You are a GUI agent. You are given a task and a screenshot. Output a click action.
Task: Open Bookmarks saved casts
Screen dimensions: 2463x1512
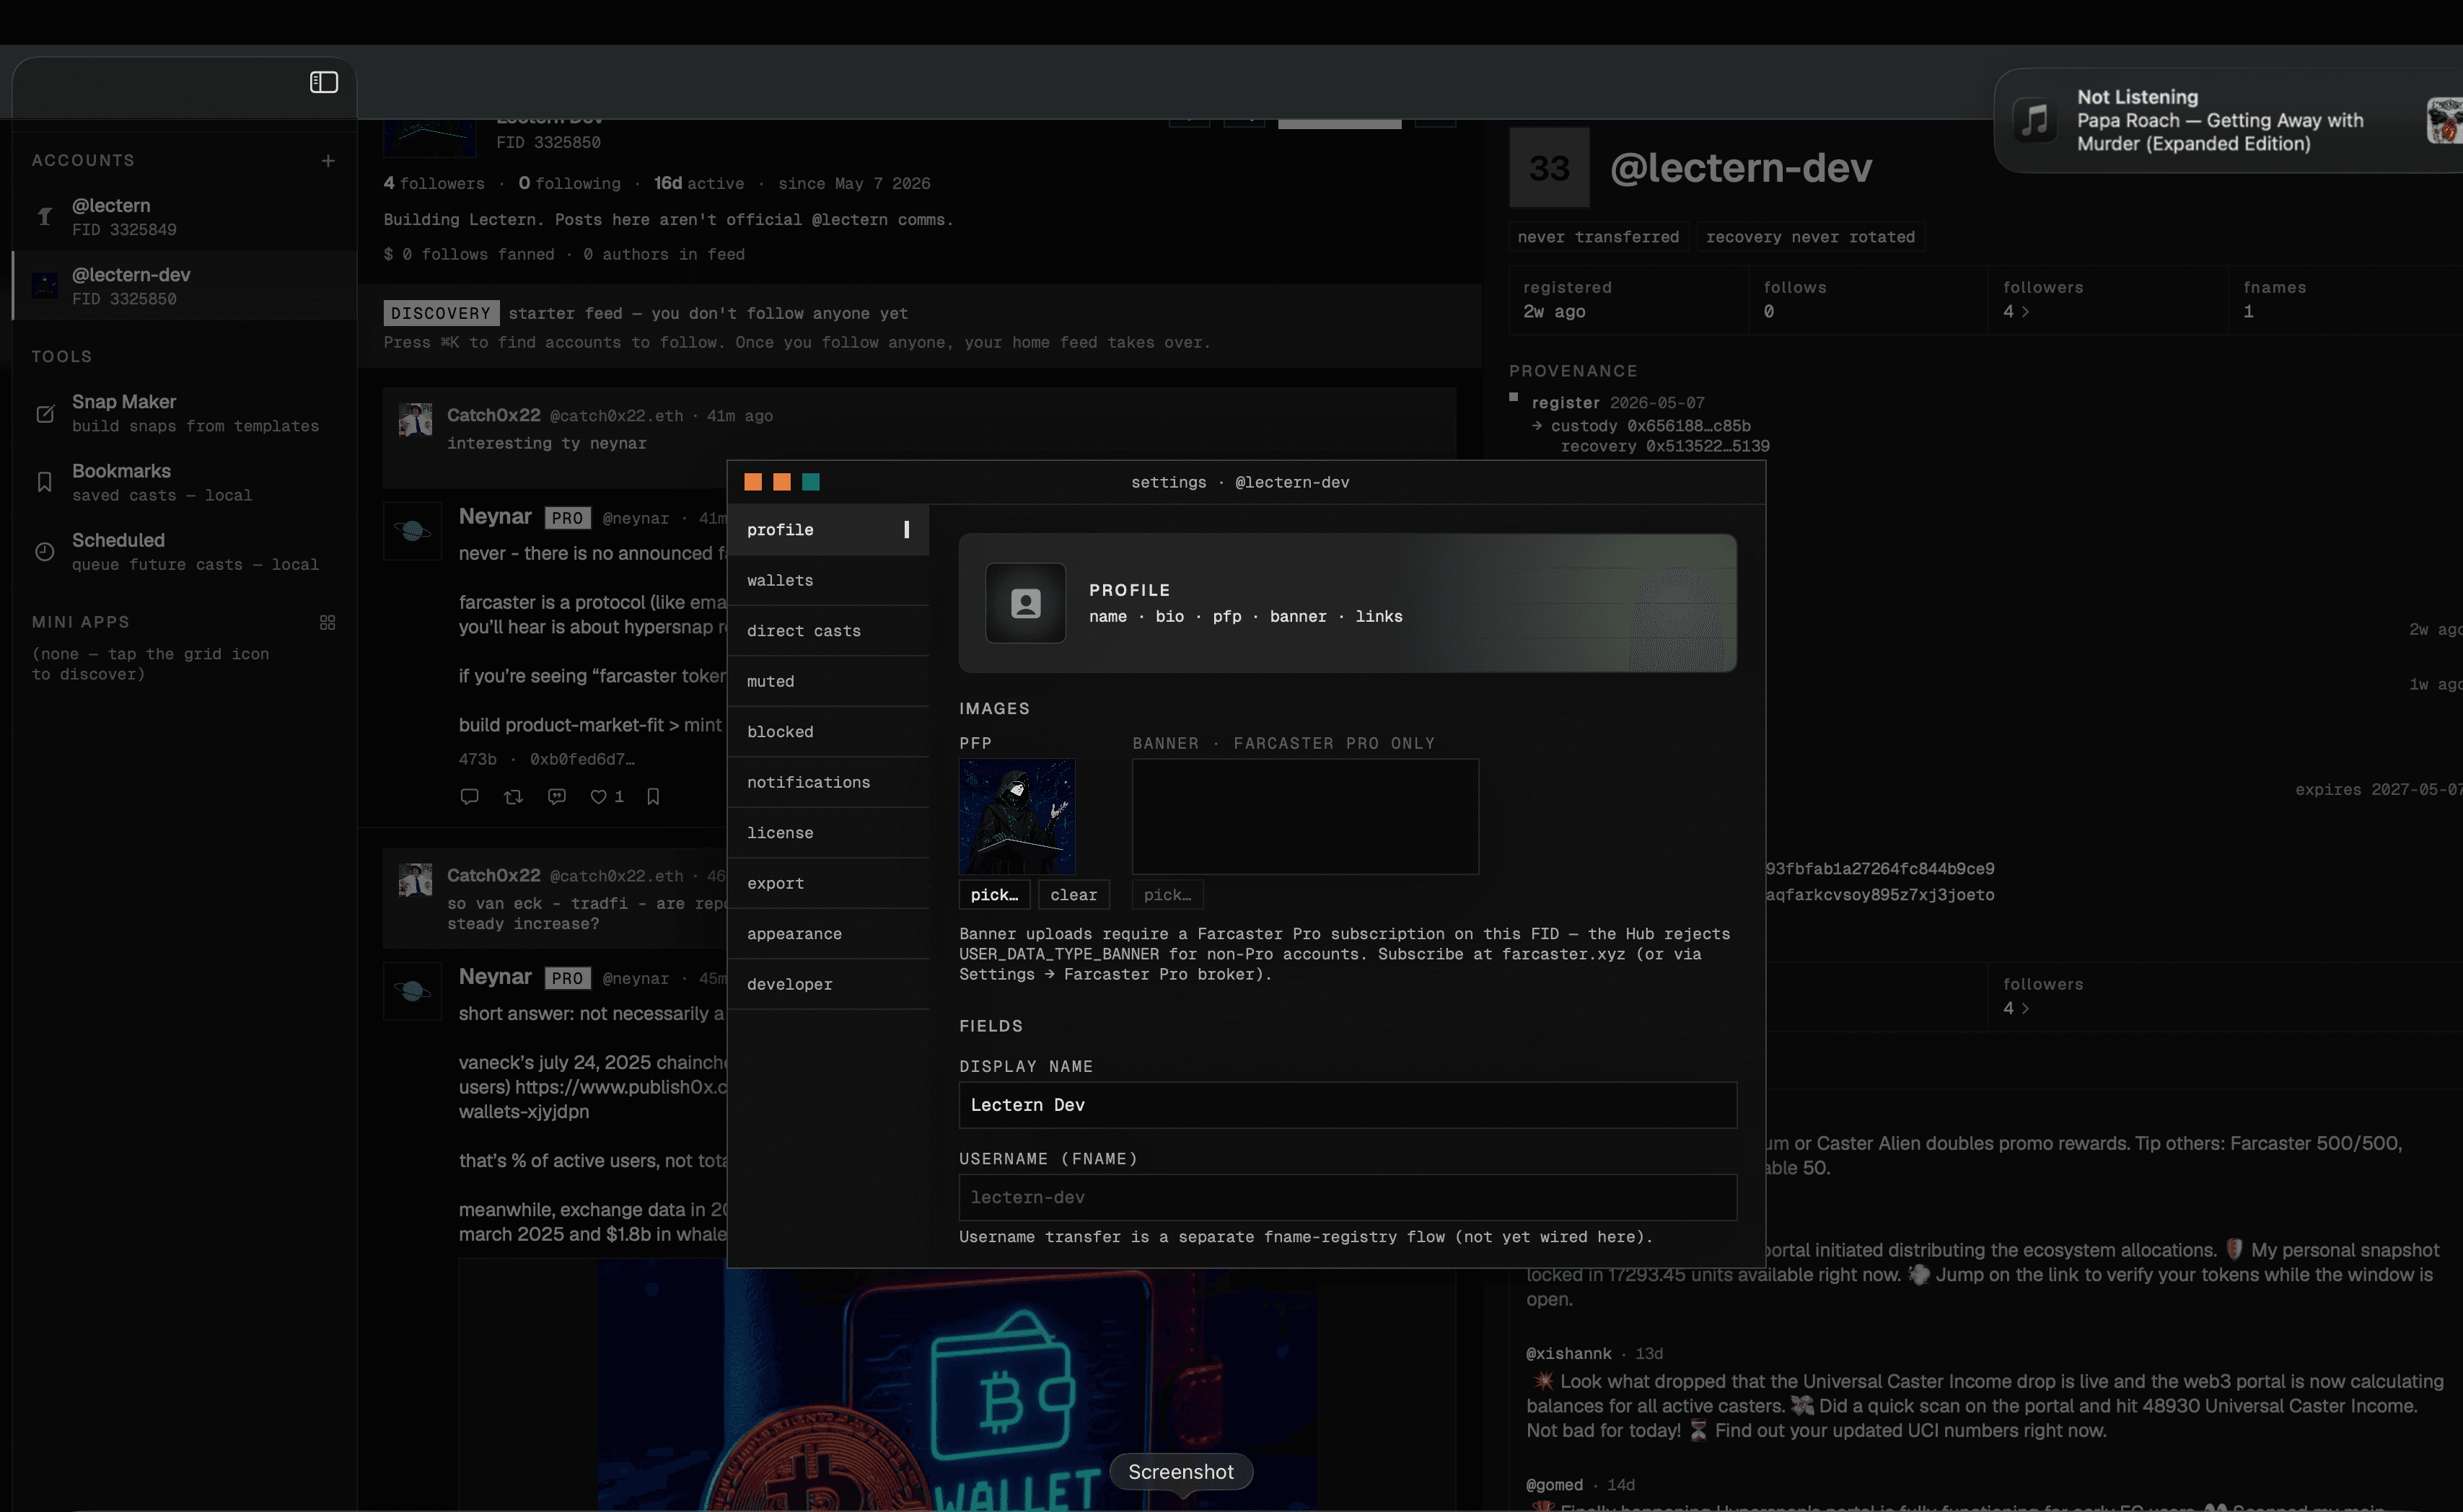click(184, 482)
